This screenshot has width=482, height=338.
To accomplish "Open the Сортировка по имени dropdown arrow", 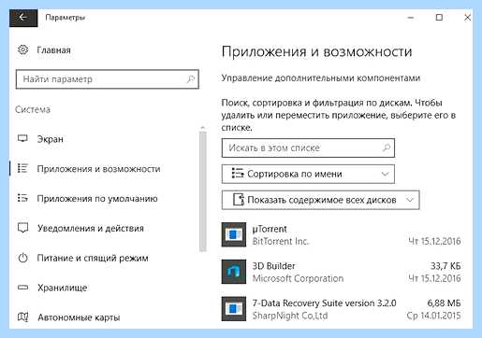I will (386, 174).
